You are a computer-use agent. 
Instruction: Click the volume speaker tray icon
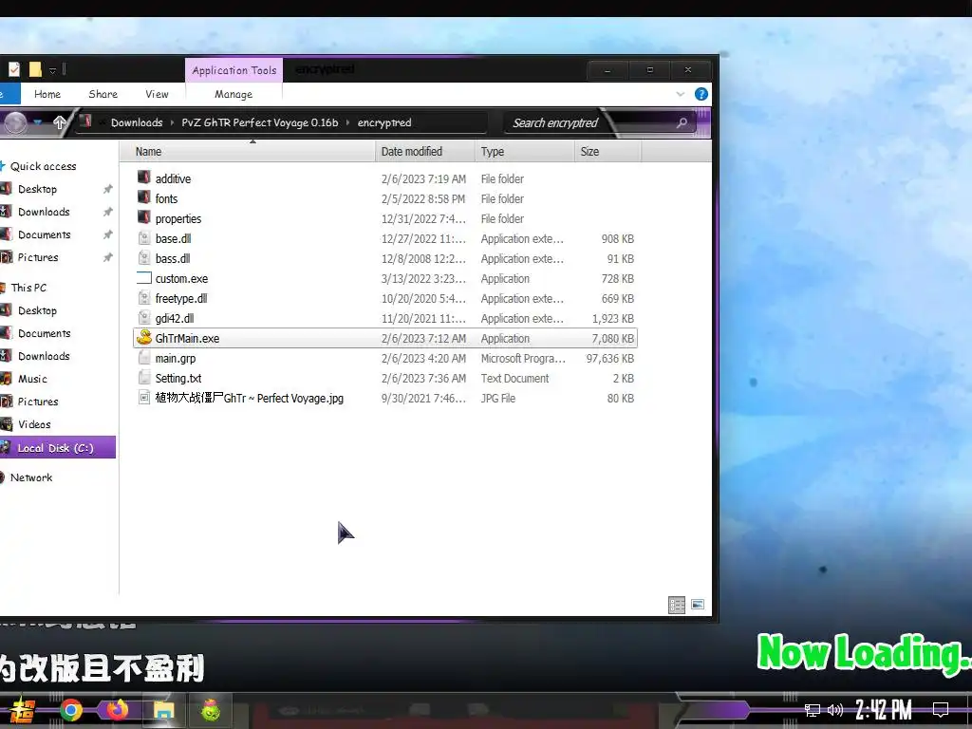click(x=835, y=710)
